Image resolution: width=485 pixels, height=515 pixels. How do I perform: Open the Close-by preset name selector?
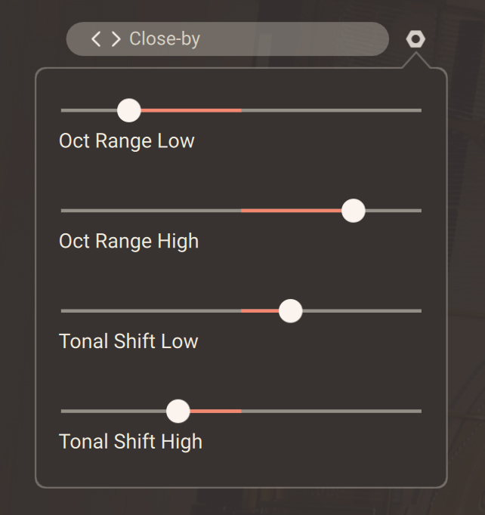(x=165, y=39)
